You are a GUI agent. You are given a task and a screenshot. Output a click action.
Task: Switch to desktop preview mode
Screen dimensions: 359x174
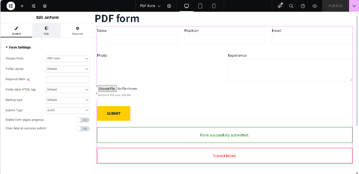186,6
